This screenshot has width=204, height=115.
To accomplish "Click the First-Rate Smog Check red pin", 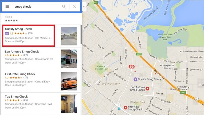I will [125, 108].
